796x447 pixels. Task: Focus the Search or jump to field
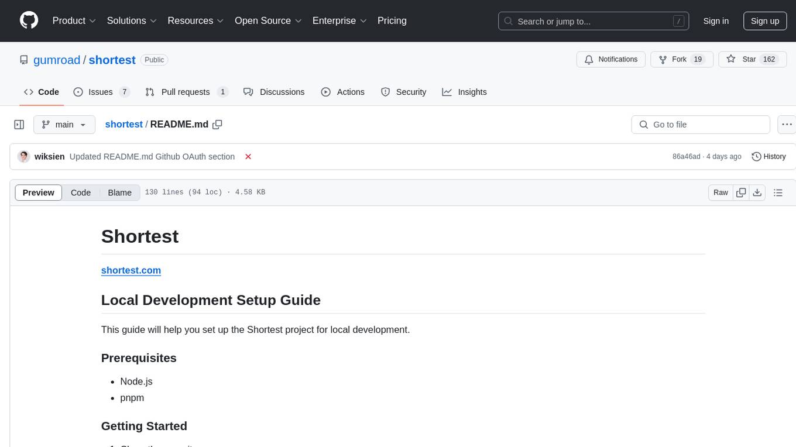[x=593, y=21]
